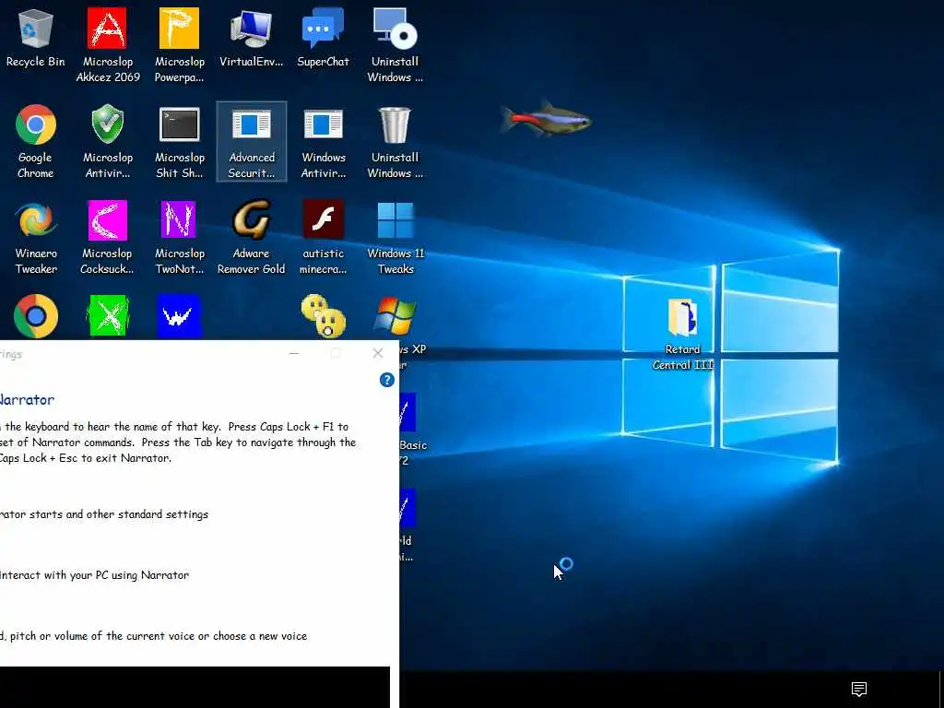
Task: Click the Narrator heading text
Action: coord(27,400)
